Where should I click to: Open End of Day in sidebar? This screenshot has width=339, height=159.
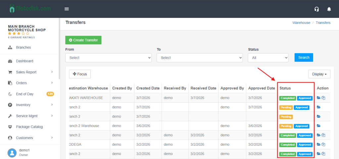click(25, 94)
